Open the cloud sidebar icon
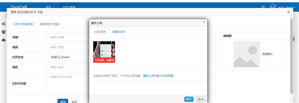Screen dimensions: 299x103 click(3, 40)
